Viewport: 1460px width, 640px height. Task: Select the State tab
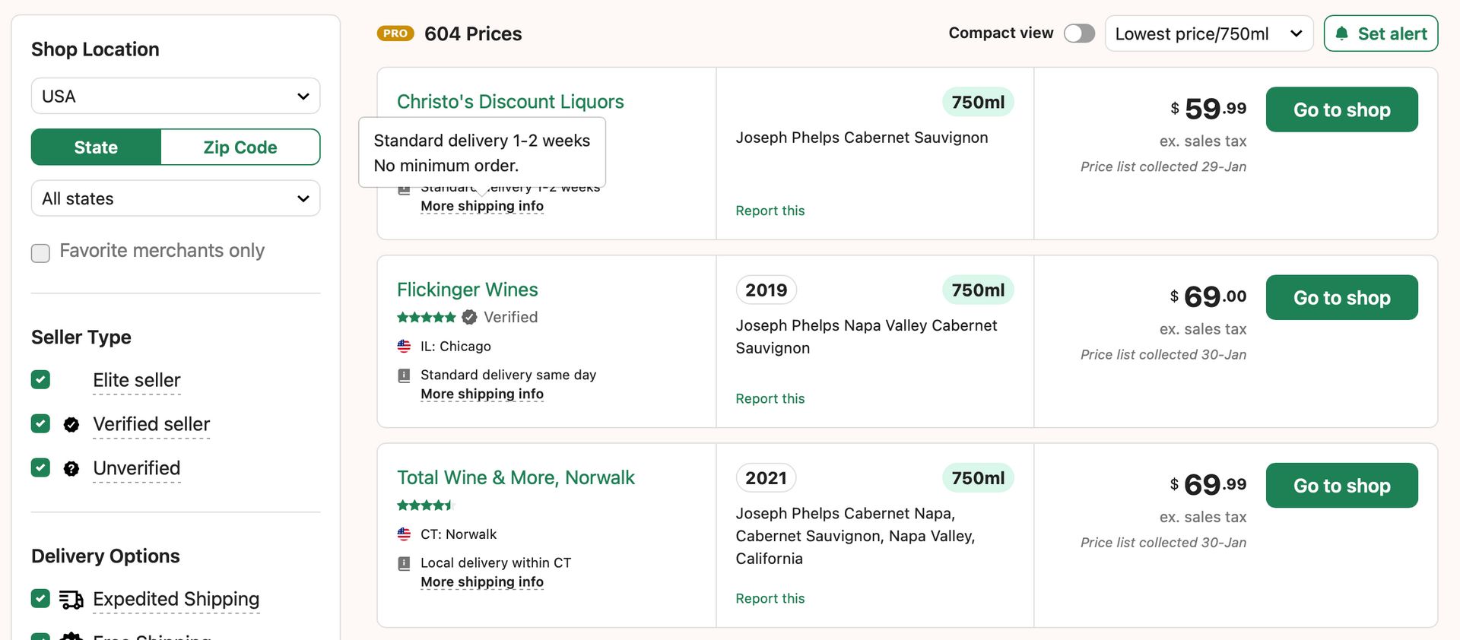pos(96,147)
